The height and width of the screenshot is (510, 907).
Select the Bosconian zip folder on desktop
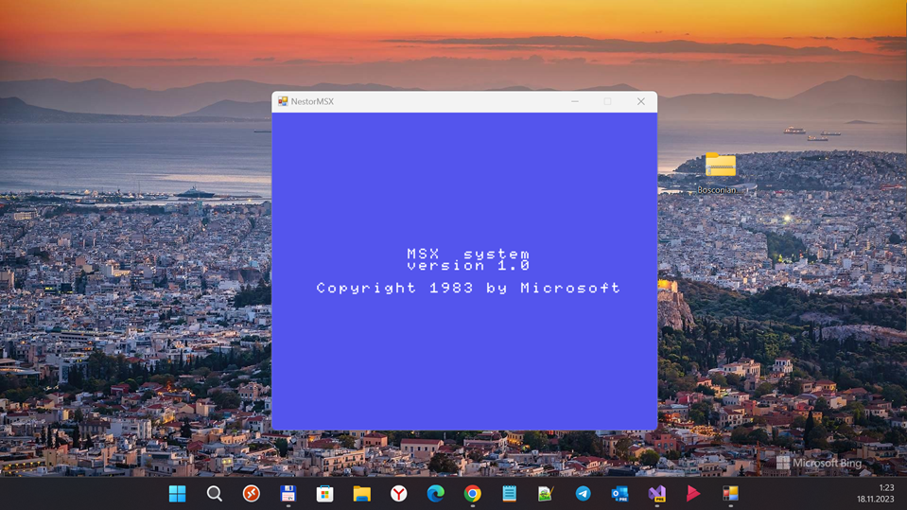pos(720,172)
